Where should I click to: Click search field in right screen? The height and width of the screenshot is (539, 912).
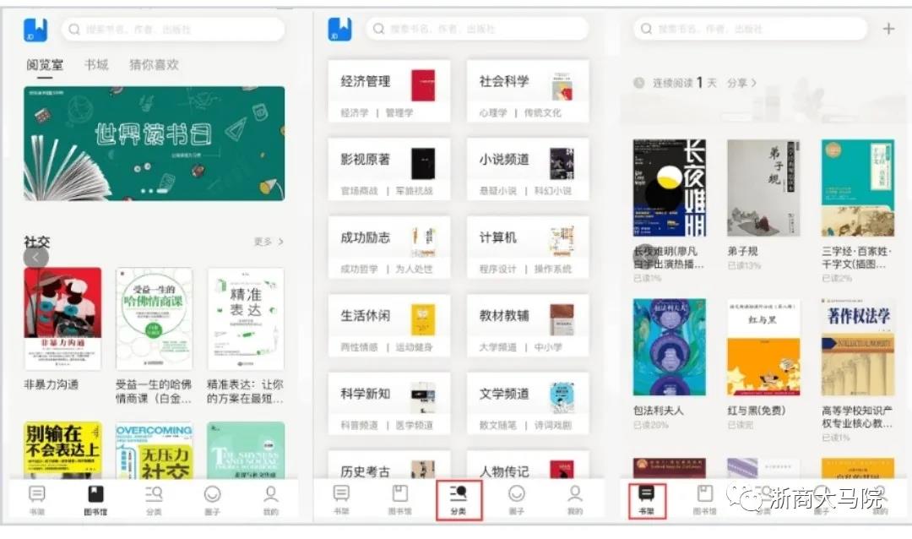click(751, 29)
